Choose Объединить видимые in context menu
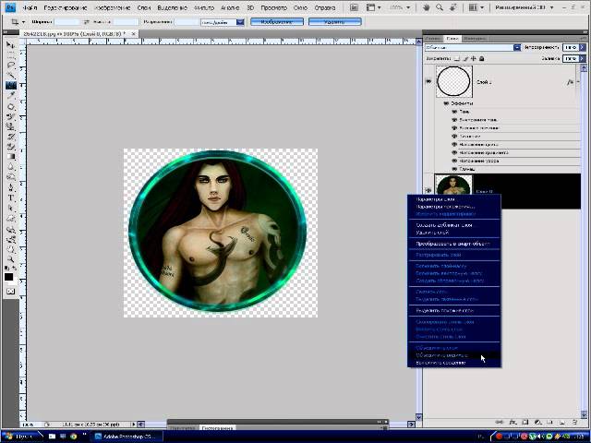Image resolution: width=591 pixels, height=443 pixels. click(454, 355)
